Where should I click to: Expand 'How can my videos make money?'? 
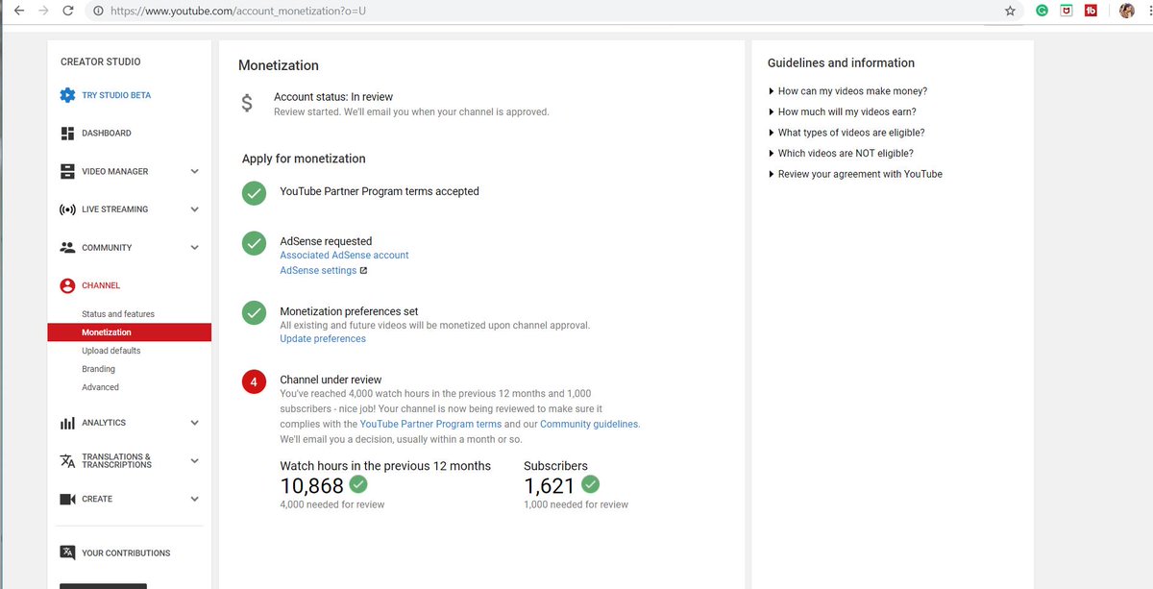[x=847, y=91]
